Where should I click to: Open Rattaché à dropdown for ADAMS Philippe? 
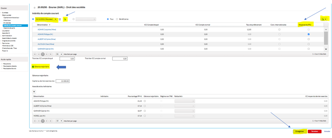[185, 101]
